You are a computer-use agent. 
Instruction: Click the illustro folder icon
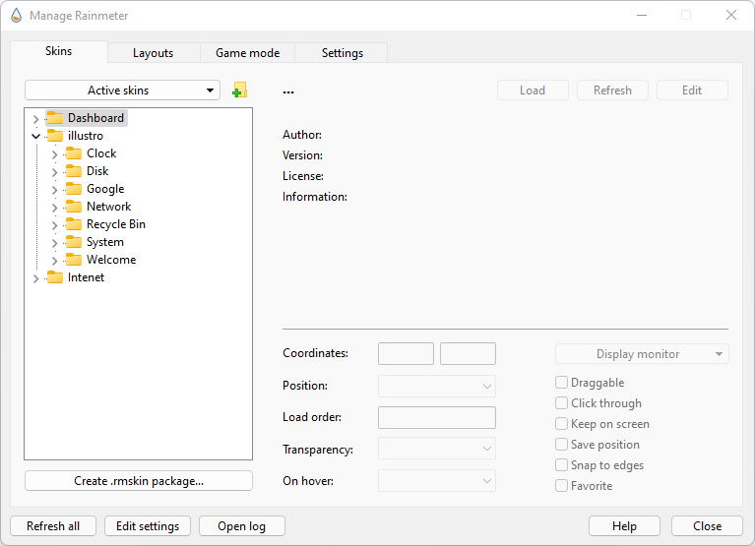point(55,136)
